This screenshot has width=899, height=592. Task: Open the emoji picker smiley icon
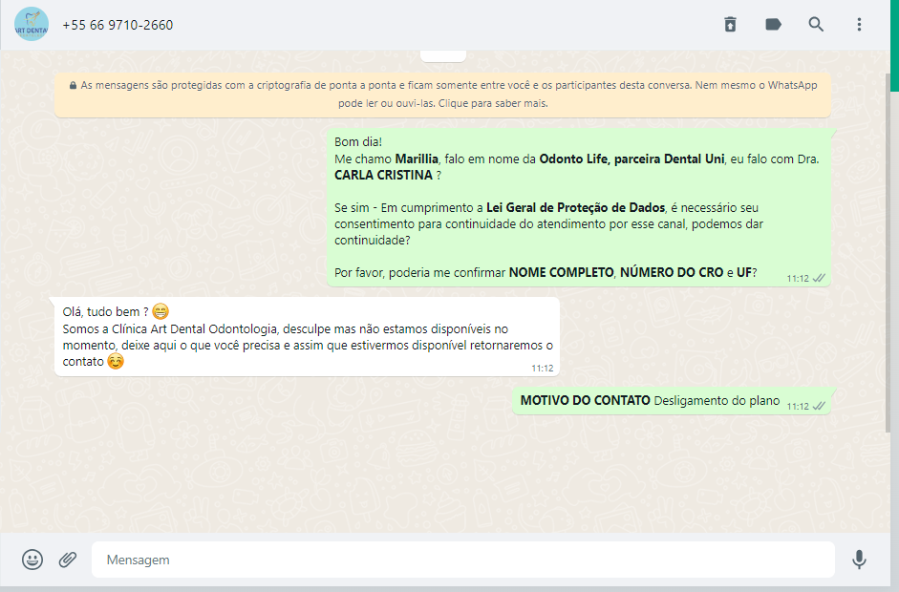click(x=32, y=560)
